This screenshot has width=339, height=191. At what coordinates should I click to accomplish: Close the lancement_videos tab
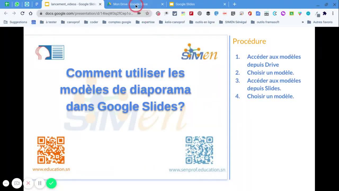pyautogui.click(x=100, y=4)
